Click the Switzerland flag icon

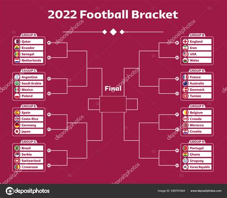tap(17, 161)
